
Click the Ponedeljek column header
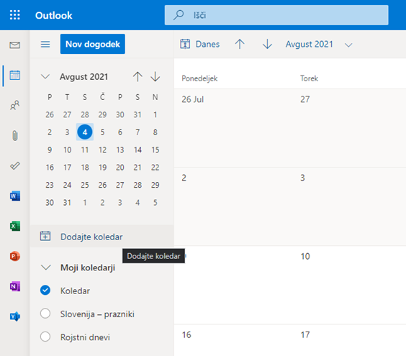click(x=199, y=78)
